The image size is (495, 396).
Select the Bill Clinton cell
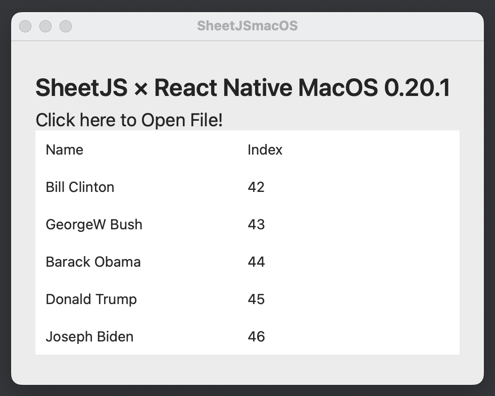[x=80, y=187]
